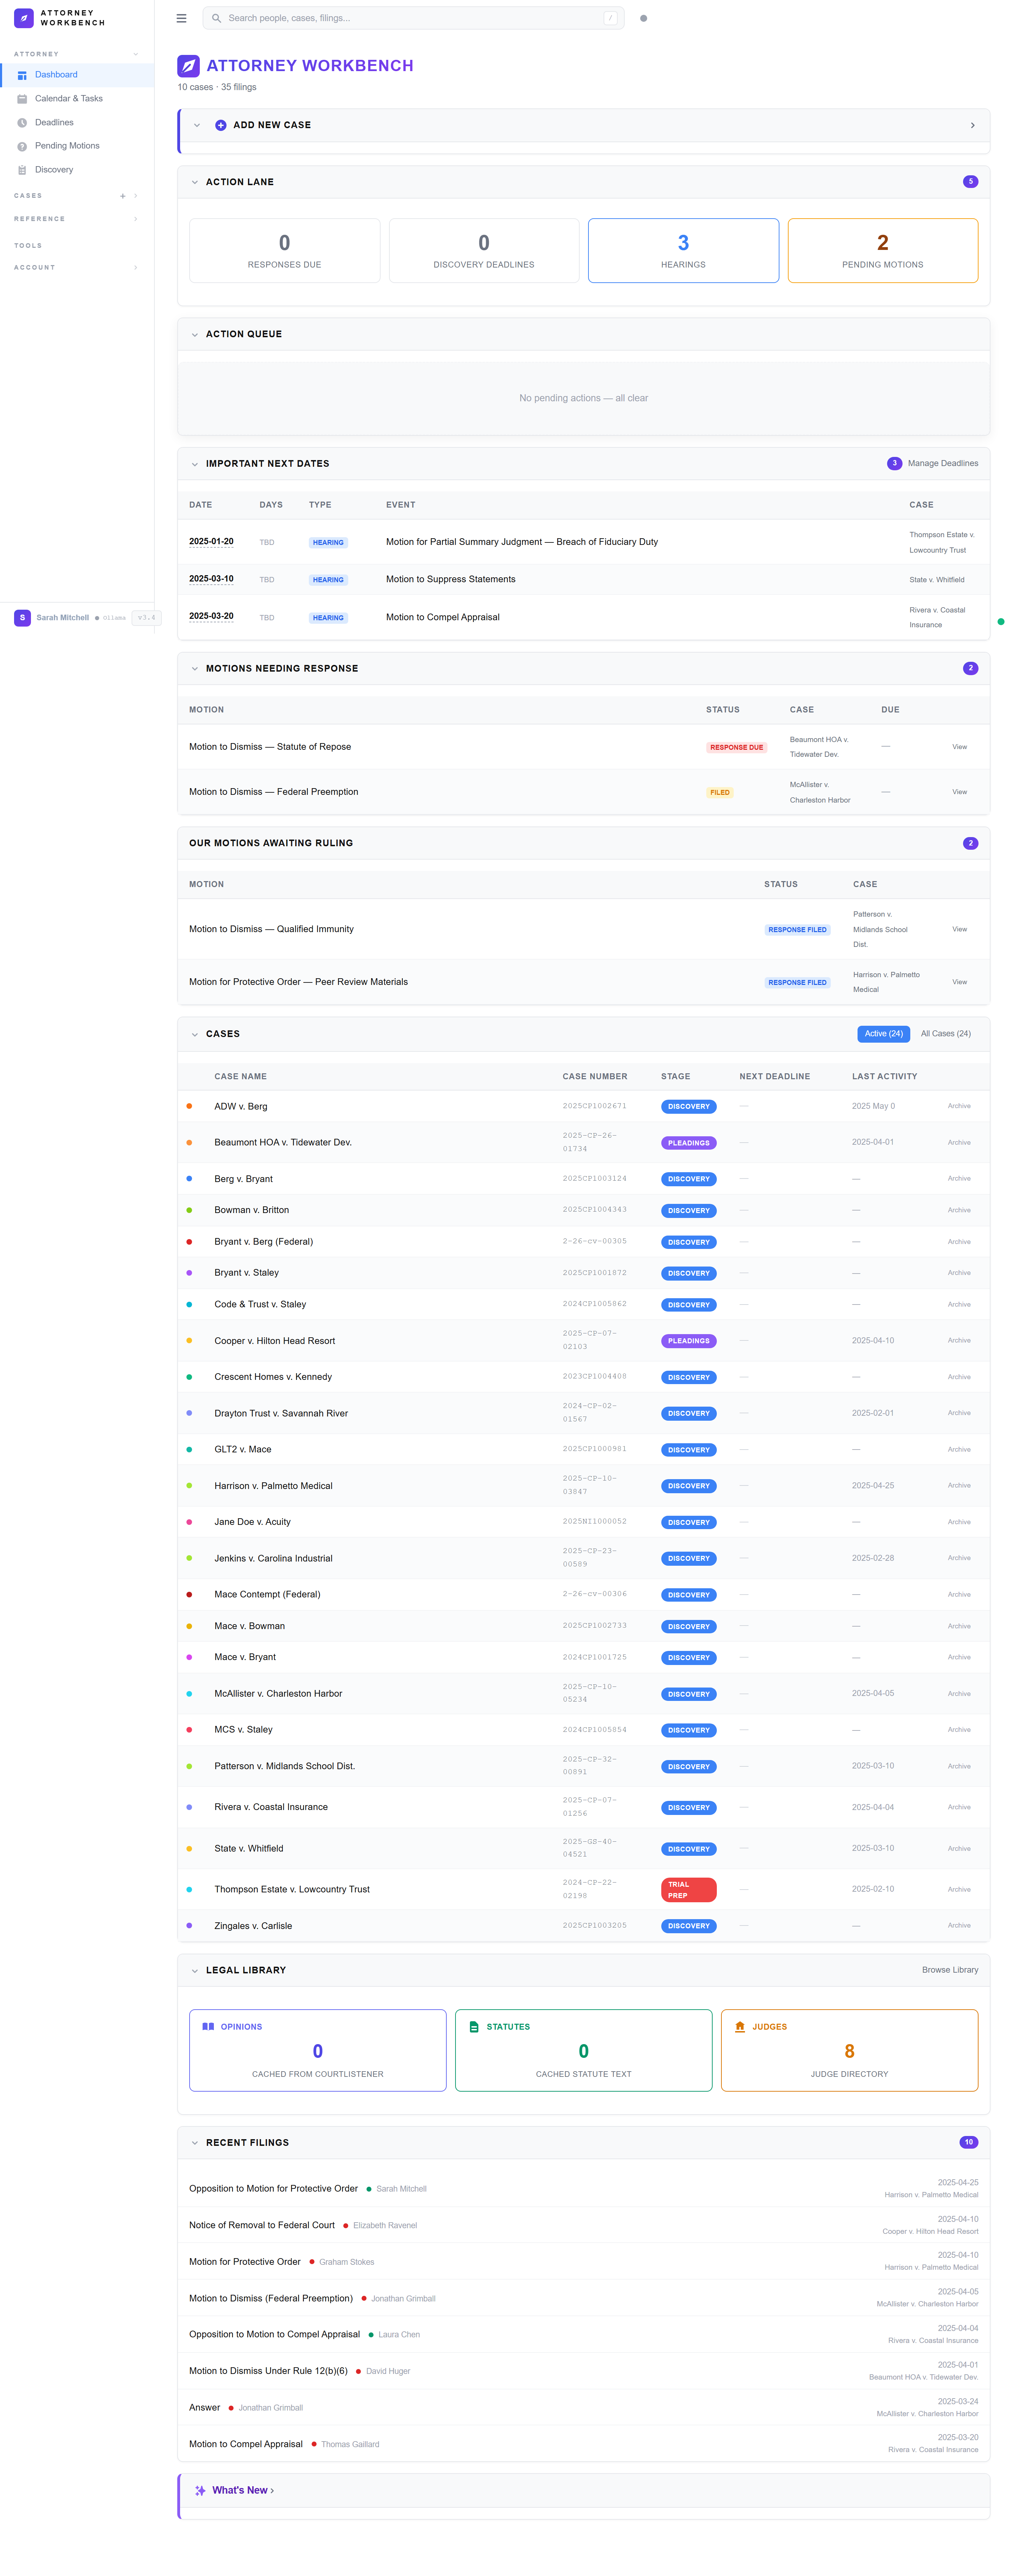Select the Active (24) tab

pyautogui.click(x=883, y=1034)
